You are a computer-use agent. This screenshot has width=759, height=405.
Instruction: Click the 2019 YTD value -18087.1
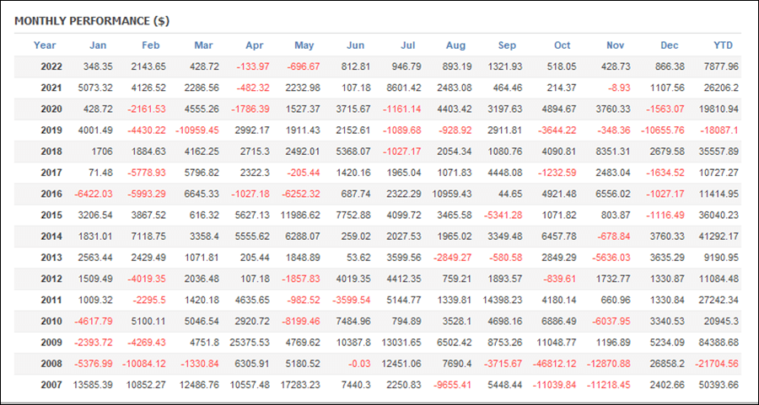[719, 131]
